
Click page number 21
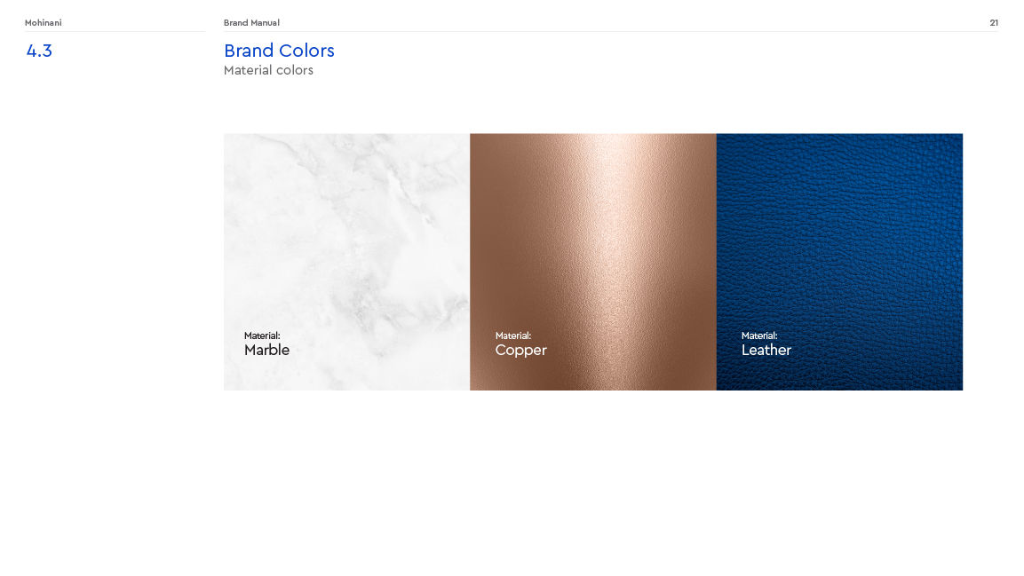pyautogui.click(x=993, y=23)
